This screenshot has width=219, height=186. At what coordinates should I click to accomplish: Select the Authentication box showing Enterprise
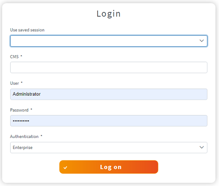(x=109, y=148)
